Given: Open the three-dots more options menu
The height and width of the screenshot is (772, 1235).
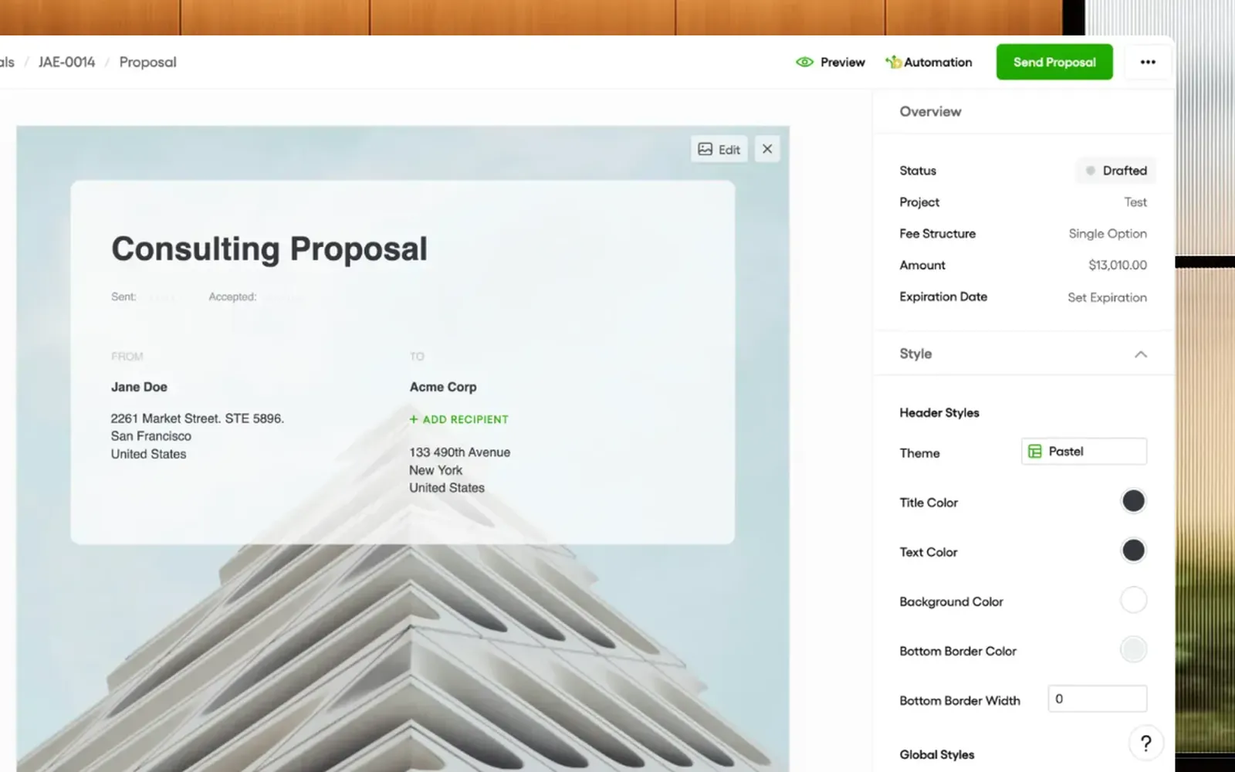Looking at the screenshot, I should point(1148,62).
